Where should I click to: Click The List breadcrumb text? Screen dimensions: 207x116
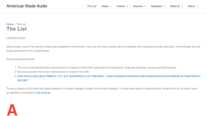click(21, 24)
